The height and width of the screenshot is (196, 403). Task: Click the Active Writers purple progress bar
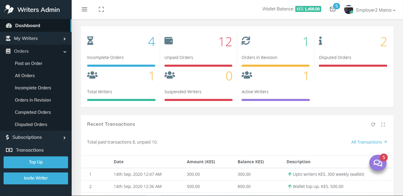(276, 100)
